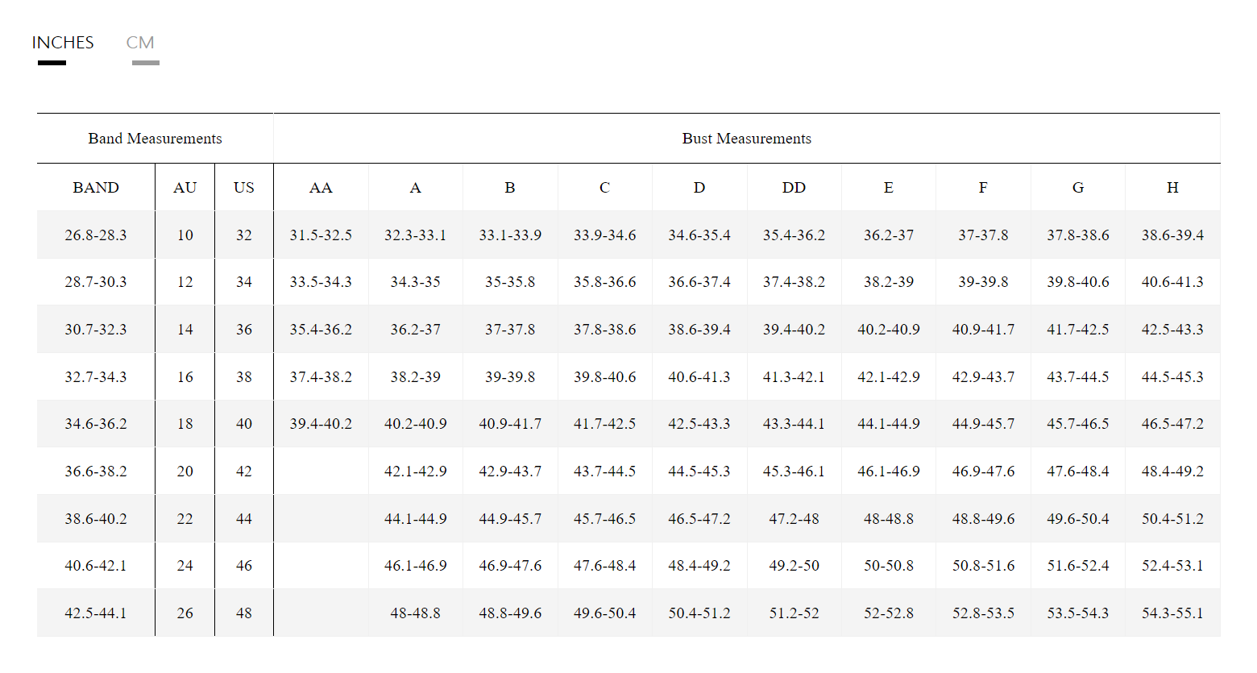
Task: Select AU size 16 cell
Action: (x=185, y=377)
